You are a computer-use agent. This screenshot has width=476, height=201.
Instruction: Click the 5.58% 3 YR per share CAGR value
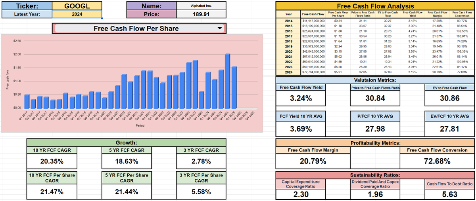[201, 192]
